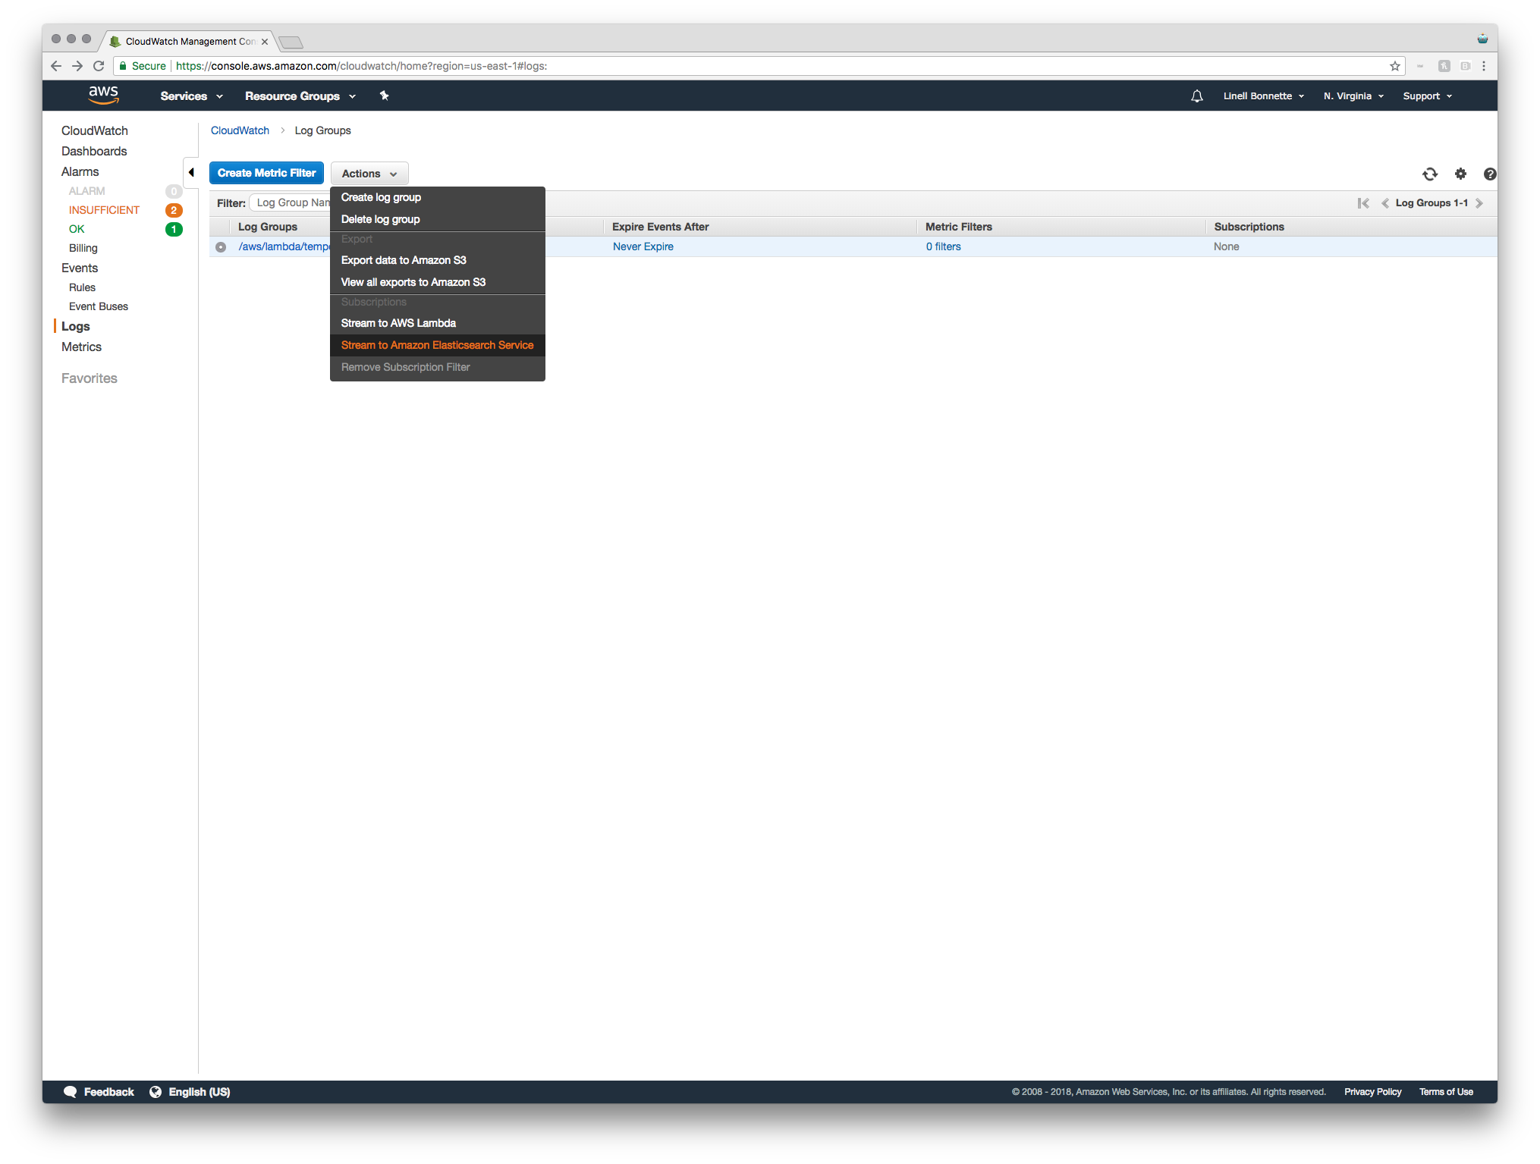Select Stream to Amazon Elasticsearch Service
The image size is (1540, 1164).
click(x=438, y=345)
